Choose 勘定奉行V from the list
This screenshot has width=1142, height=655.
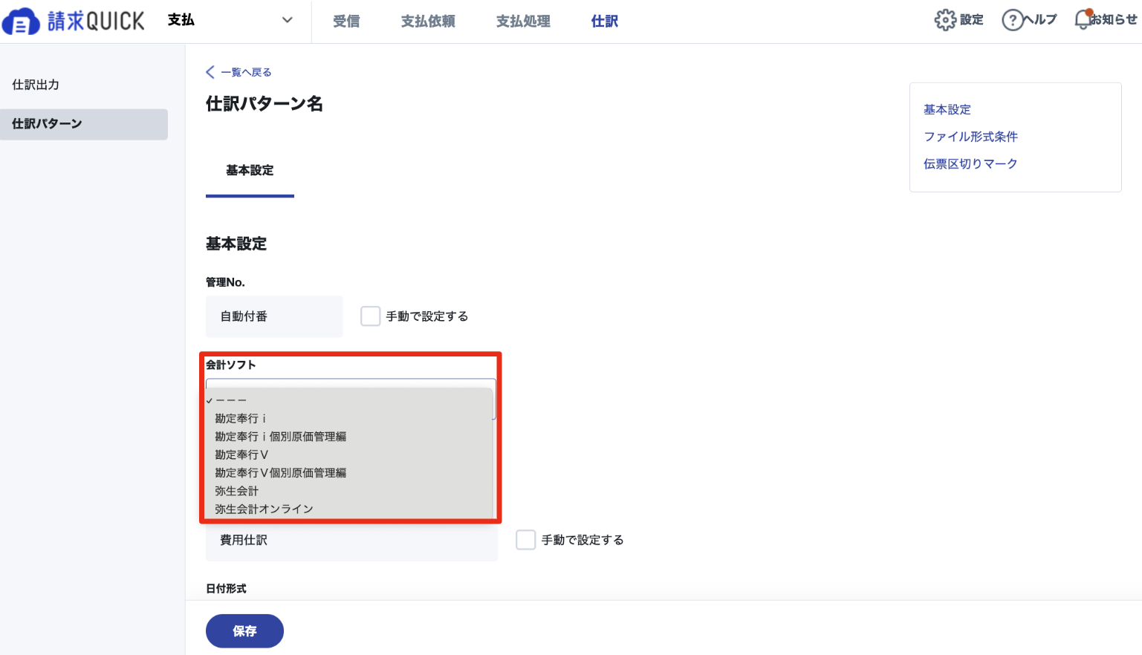tap(349, 454)
